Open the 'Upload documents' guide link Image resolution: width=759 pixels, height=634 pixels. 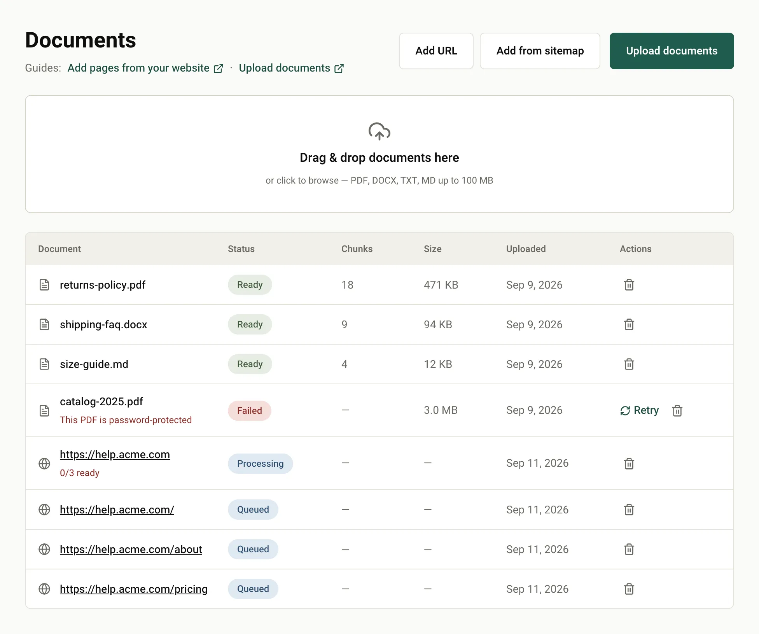coord(291,68)
